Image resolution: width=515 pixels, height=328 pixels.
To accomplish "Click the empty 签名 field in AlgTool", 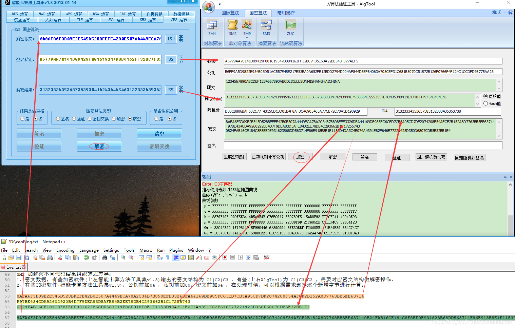I will pyautogui.click(x=363, y=145).
